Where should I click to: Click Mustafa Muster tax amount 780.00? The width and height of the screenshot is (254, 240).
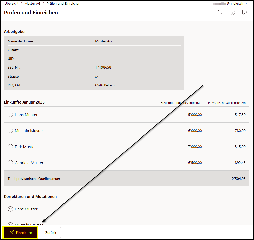coord(240,130)
